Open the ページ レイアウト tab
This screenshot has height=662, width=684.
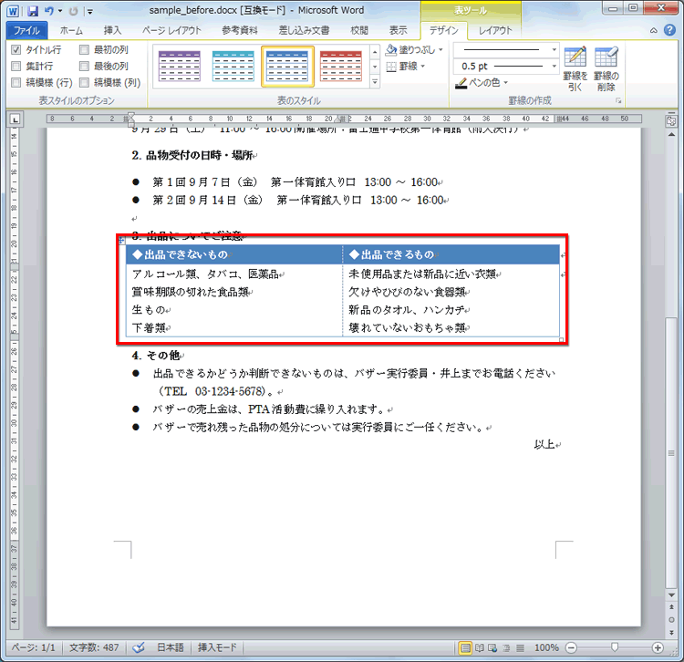(171, 30)
